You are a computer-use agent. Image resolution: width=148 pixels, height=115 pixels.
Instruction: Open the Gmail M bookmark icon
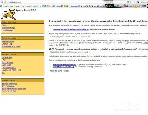50,6
